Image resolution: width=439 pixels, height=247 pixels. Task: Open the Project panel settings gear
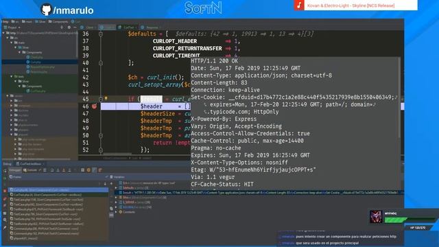[69, 27]
